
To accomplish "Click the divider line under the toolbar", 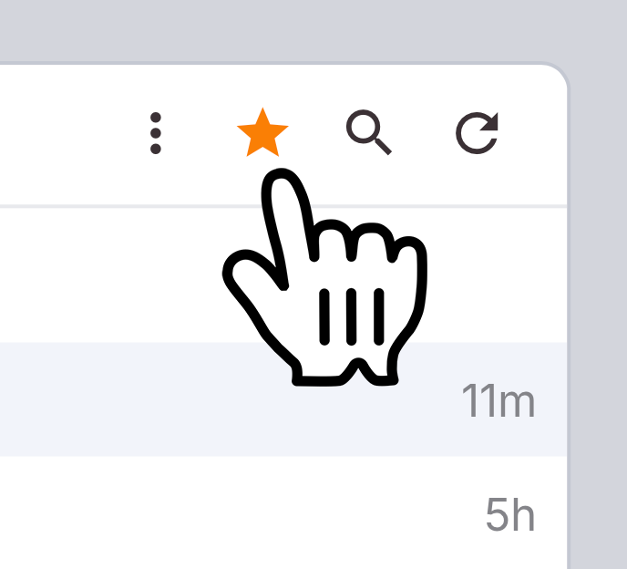I will pos(283,206).
